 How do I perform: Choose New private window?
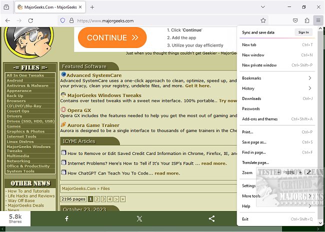pos(277,65)
